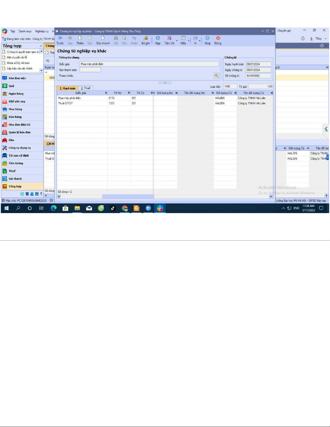Open the Danh mục menu
Screen dimensions: 330x427
click(25, 31)
